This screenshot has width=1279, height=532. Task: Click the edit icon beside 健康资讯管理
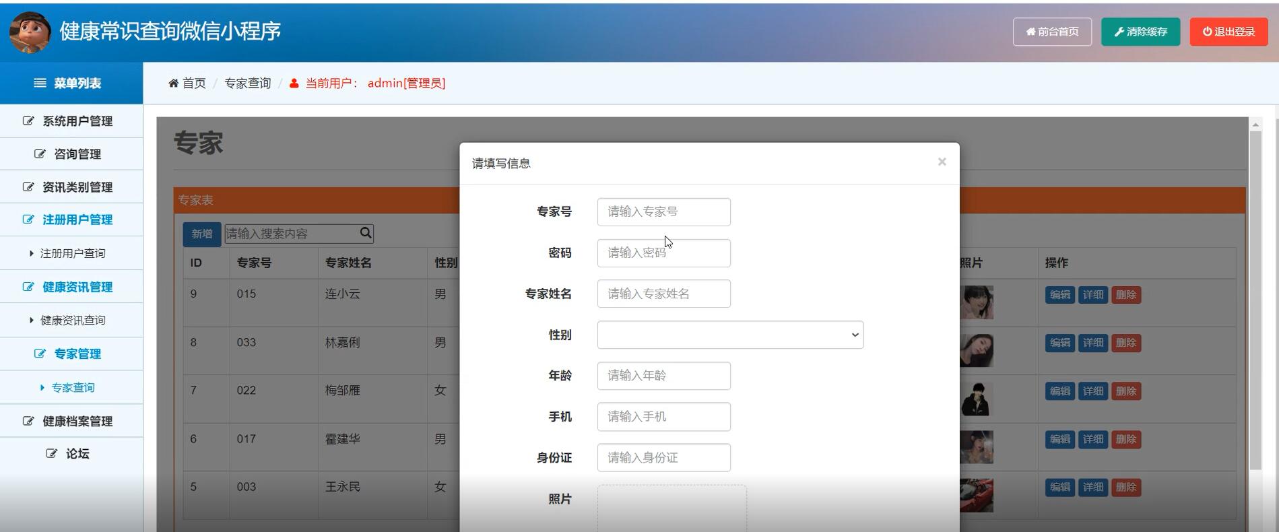click(x=28, y=286)
